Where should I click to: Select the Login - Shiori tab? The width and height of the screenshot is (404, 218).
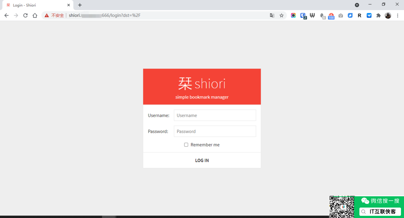37,5
